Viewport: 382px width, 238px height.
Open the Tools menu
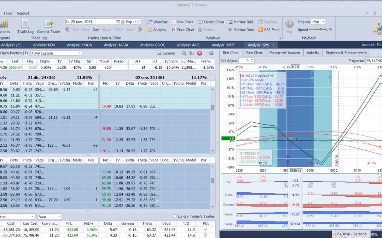point(7,13)
